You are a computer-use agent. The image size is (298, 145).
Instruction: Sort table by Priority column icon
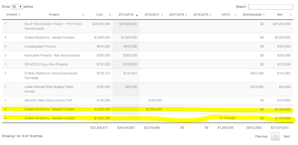20,15
